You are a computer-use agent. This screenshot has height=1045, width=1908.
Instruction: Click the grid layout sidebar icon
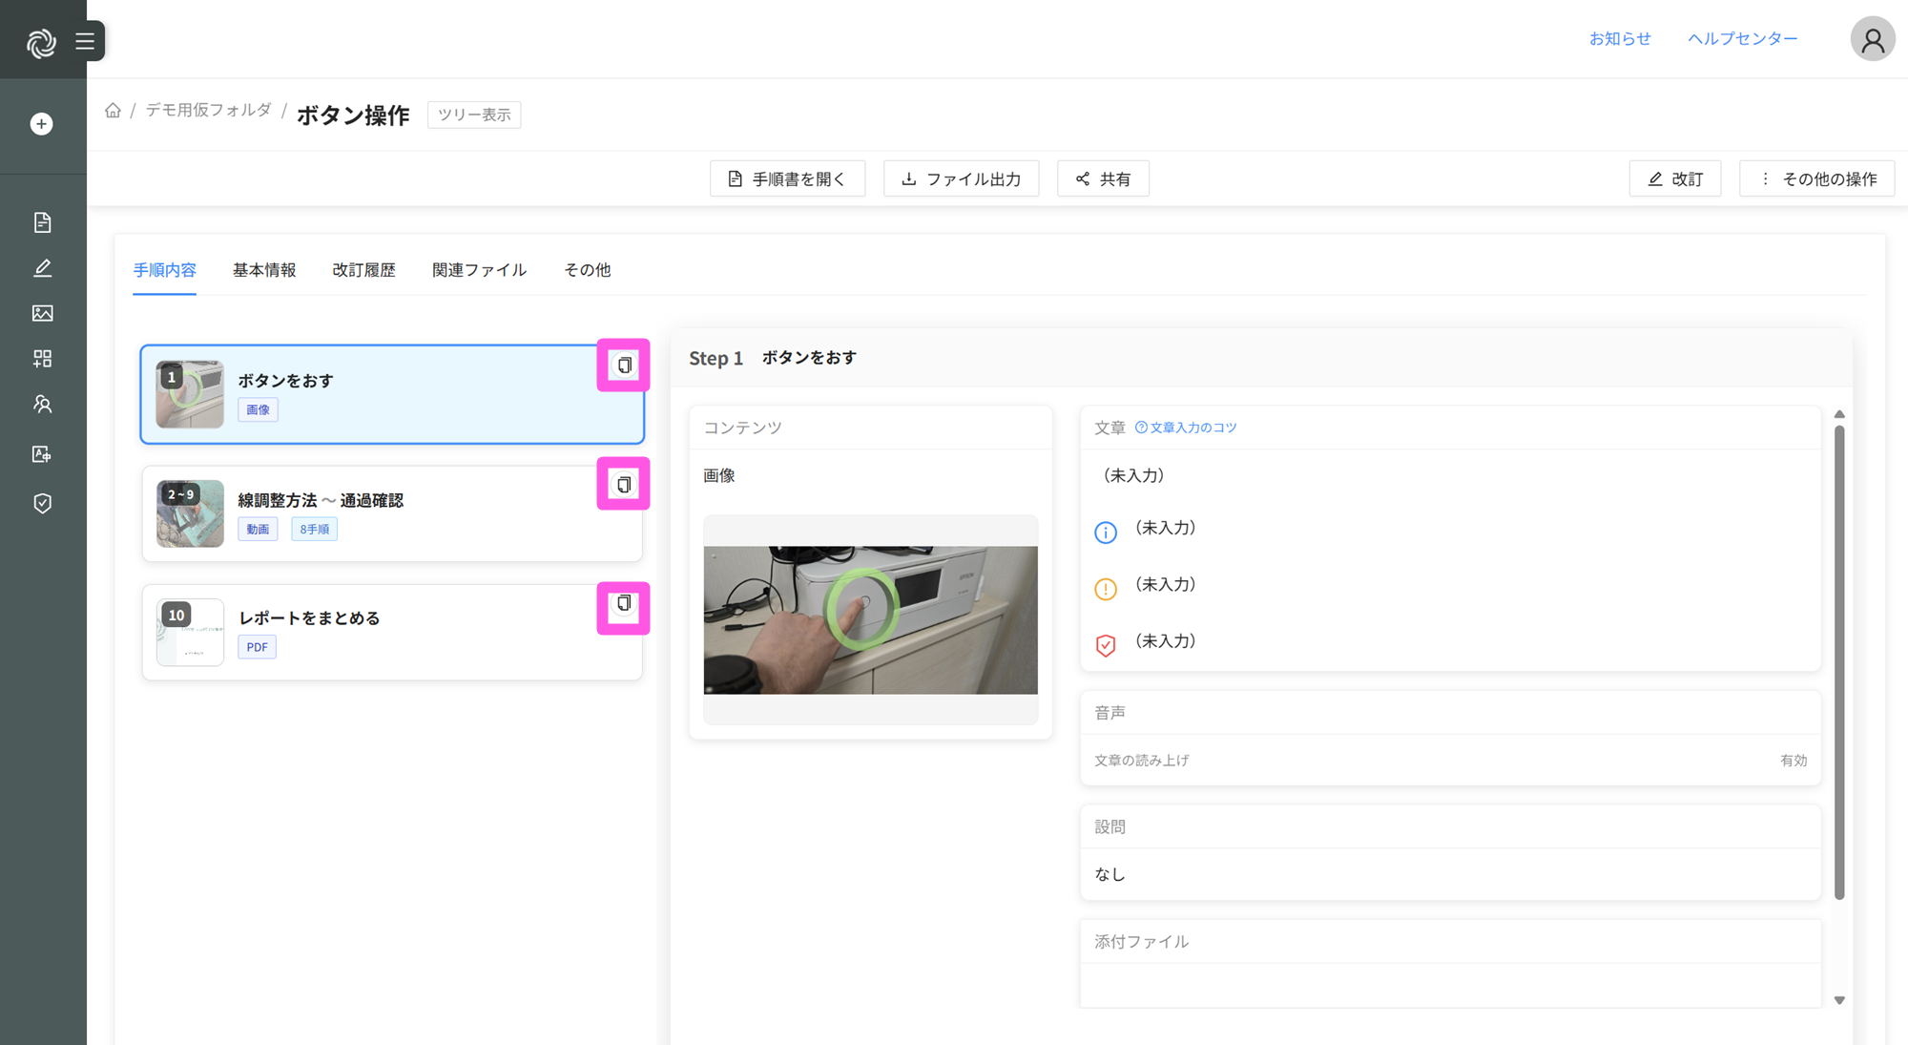click(42, 359)
